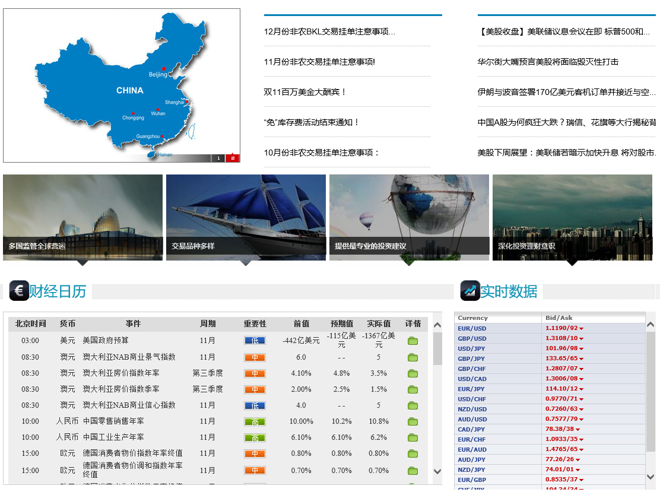This screenshot has height=495, width=660.
Task: Switch to slide 1 on map banner
Action: 218,158
